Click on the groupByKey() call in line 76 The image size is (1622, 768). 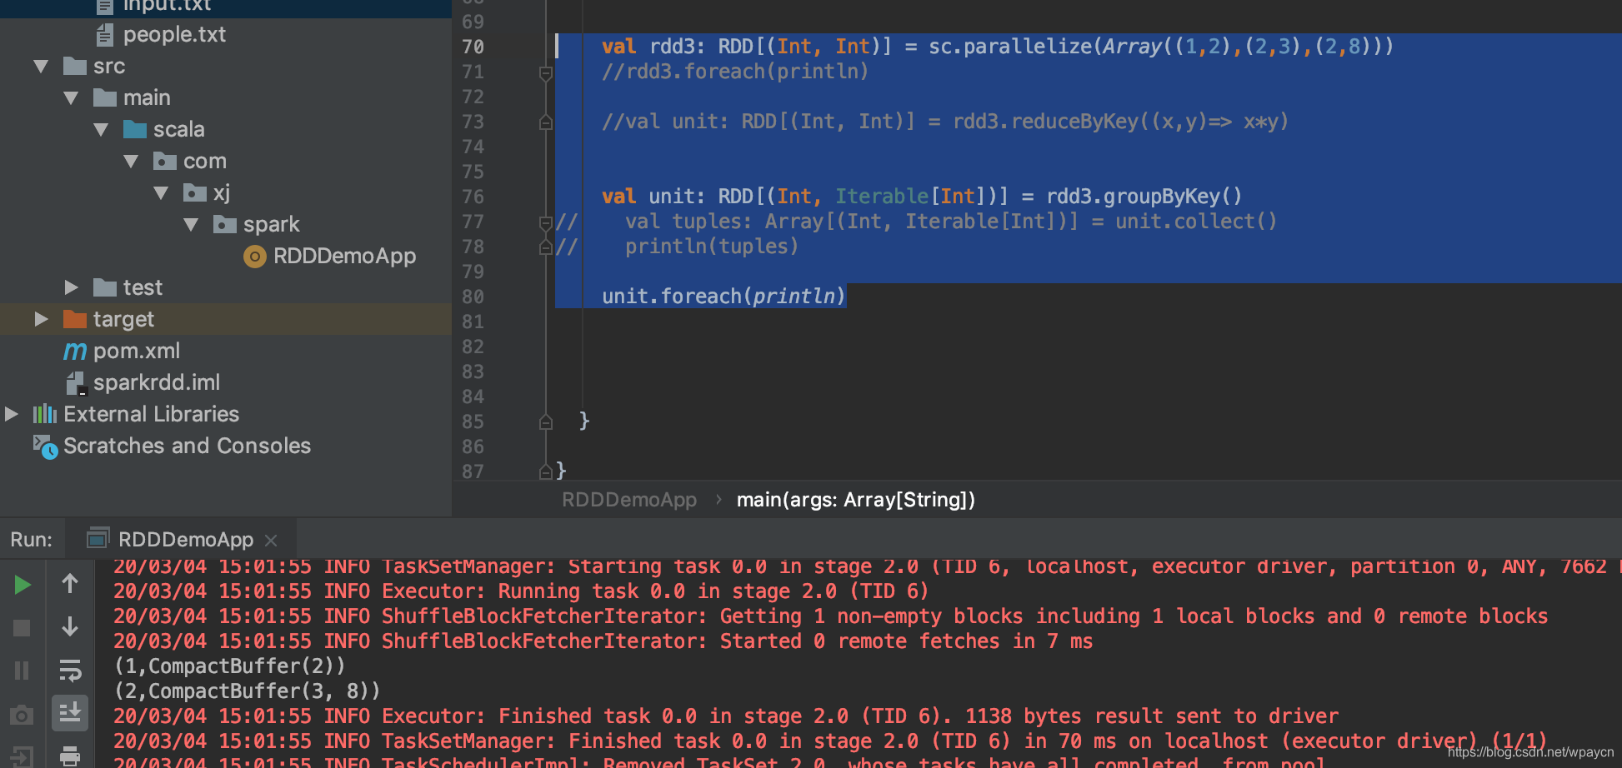point(1173,197)
